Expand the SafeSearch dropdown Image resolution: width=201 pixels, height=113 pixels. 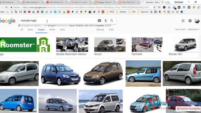(x=193, y=30)
